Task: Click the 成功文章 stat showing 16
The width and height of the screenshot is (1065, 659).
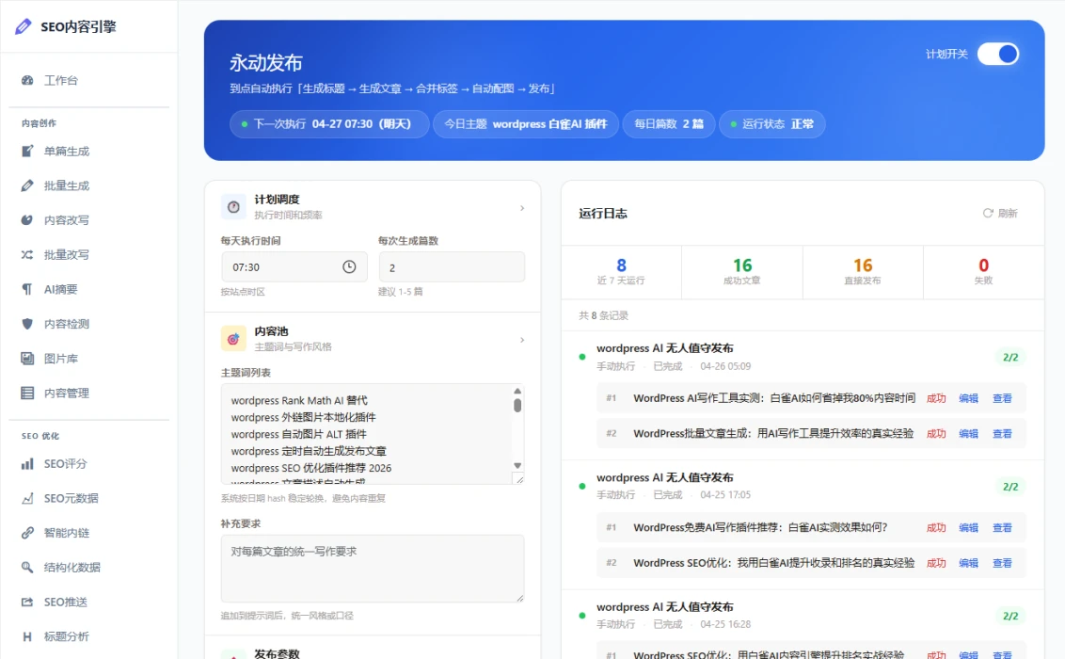Action: tap(742, 272)
